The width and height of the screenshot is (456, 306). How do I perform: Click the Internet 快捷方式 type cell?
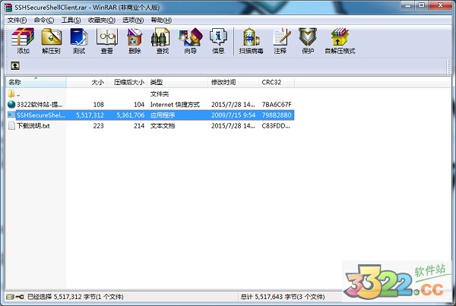point(175,104)
